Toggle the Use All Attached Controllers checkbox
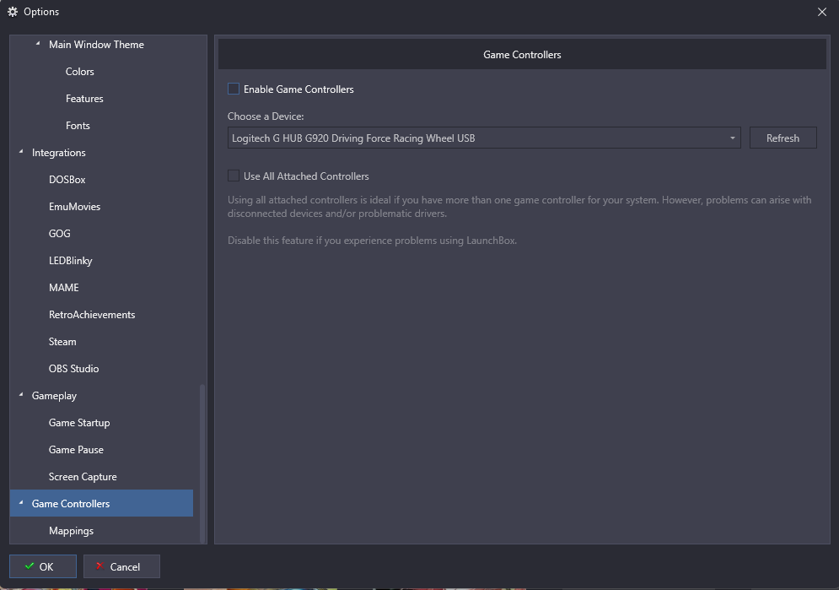The height and width of the screenshot is (590, 839). pos(234,176)
